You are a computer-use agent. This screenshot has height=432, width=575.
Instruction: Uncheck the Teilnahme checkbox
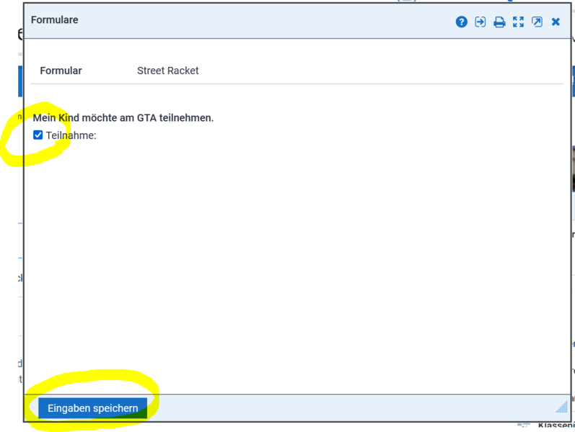(x=38, y=135)
